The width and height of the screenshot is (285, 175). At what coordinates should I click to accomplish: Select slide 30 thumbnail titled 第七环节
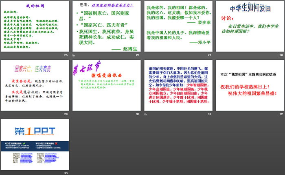click(x=107, y=85)
